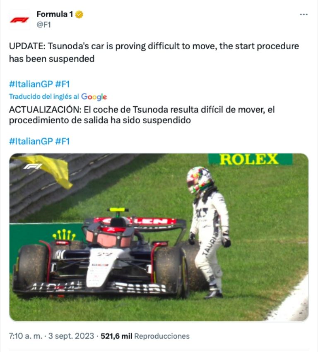Click the 7:10 a. m. timestamp
Screen dimensions: 318x352
pyautogui.click(x=26, y=336)
